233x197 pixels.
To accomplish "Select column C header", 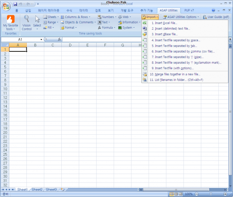I will click(x=52, y=45).
